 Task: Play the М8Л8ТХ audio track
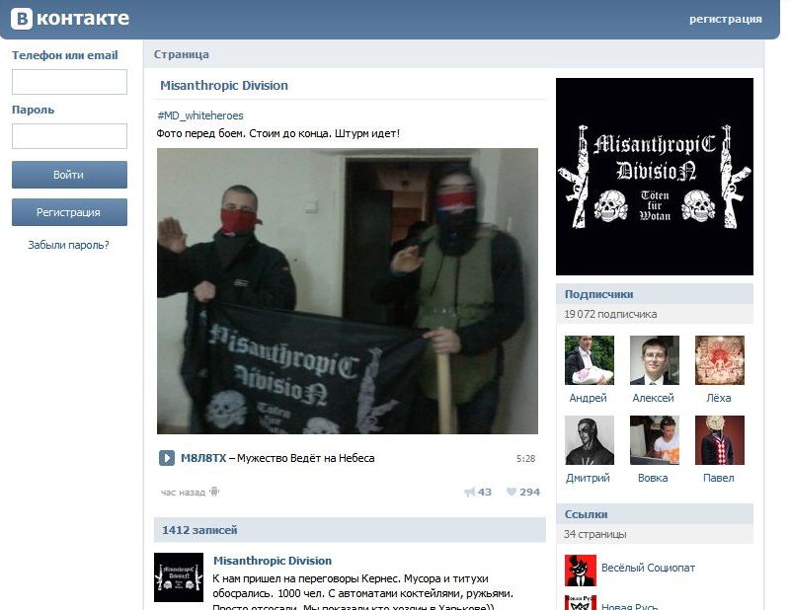(167, 458)
